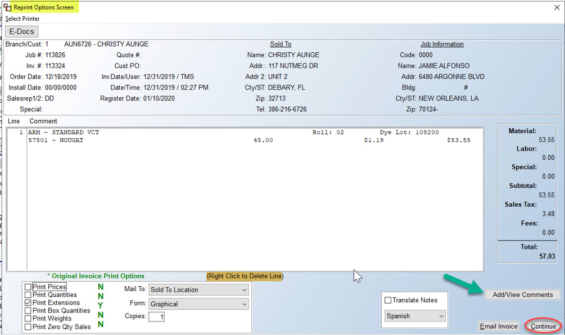Toggle the Print Quantities checkbox
This screenshot has width=565, height=335.
[28, 295]
